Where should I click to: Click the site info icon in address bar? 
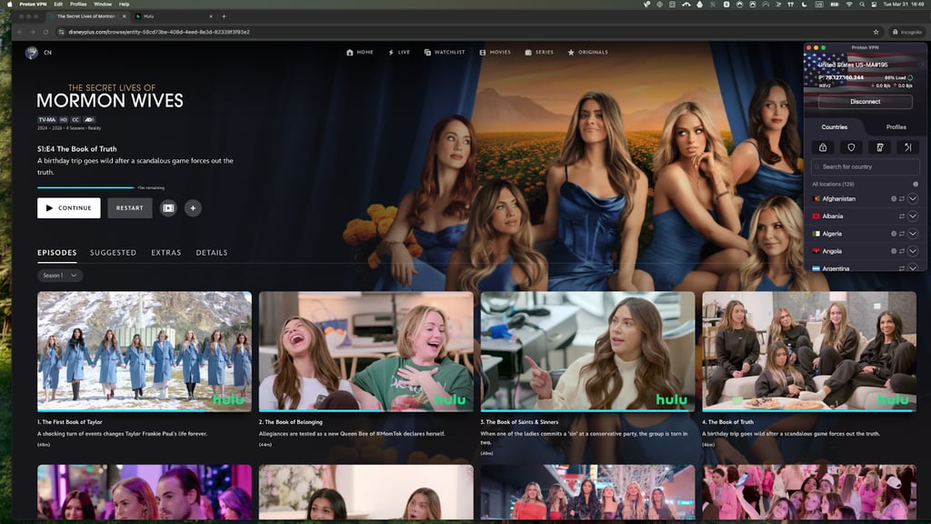[61, 32]
